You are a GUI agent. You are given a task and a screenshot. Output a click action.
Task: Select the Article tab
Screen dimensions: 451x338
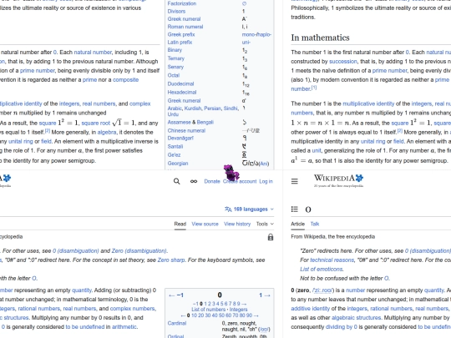[x=297, y=224]
